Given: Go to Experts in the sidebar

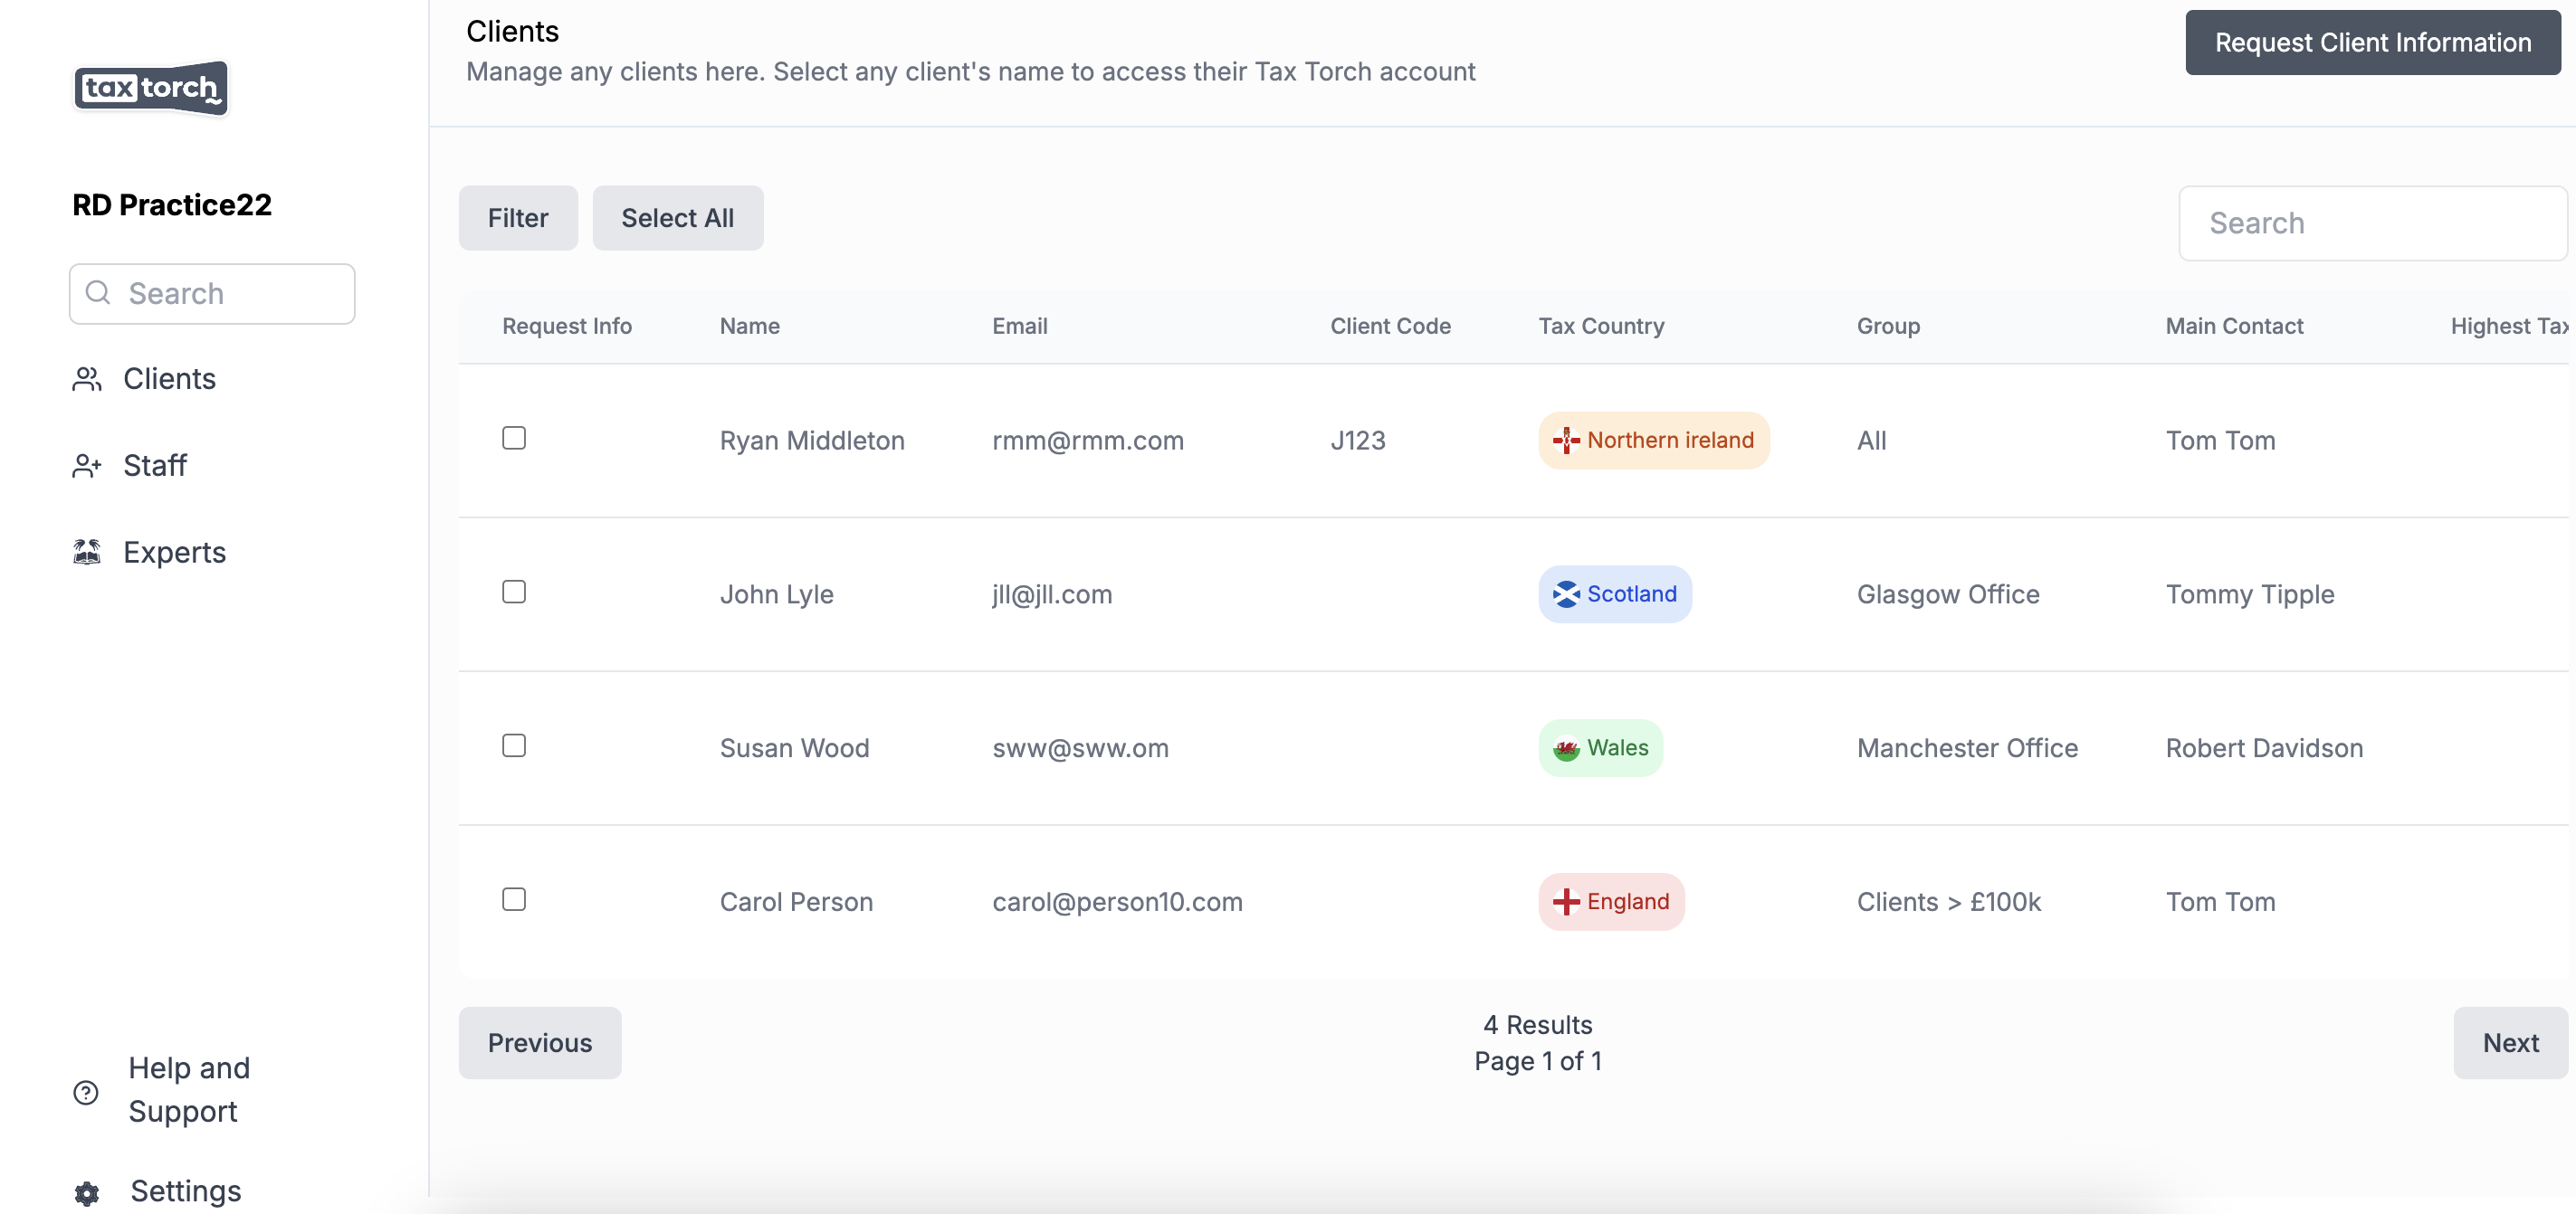Looking at the screenshot, I should [174, 553].
